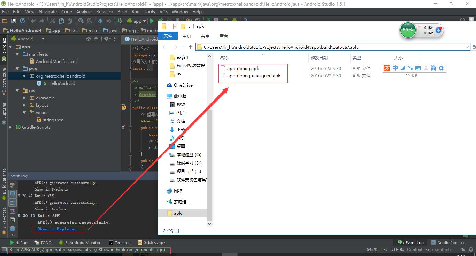Screen dimensions: 476x256
Task: Click the Copy toolbar icon
Action: click(x=61, y=21)
